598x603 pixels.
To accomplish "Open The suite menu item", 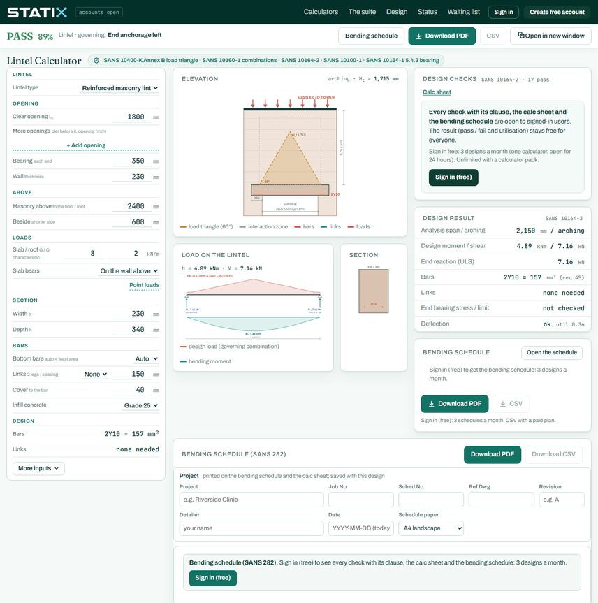I will [x=362, y=12].
